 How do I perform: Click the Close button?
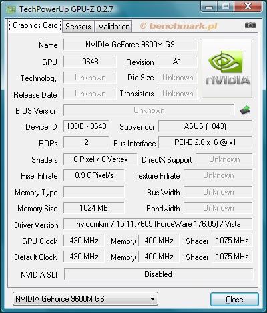coord(234,299)
